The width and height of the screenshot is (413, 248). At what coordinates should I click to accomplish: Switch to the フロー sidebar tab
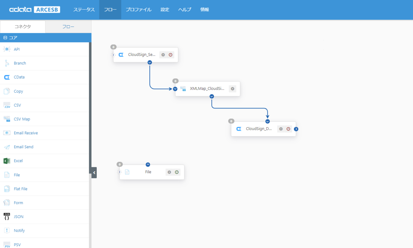coord(68,26)
